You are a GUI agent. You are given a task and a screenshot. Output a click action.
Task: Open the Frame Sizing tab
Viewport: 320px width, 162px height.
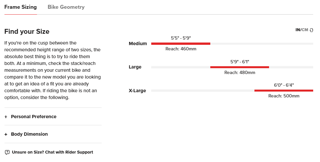[x=20, y=7]
